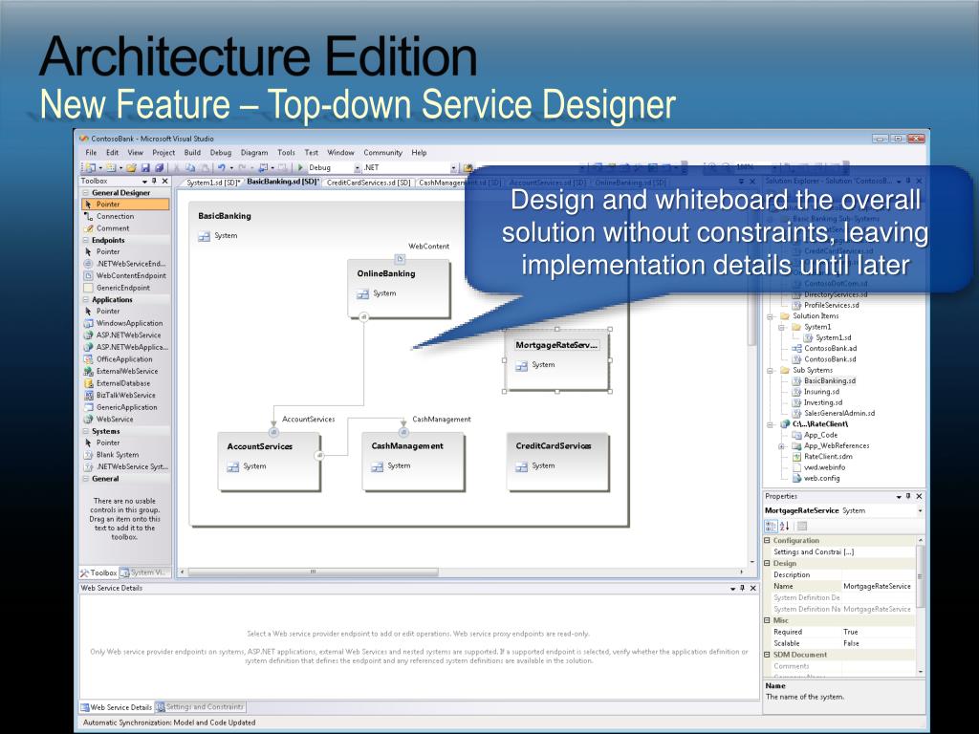Collapse the Endpoints toolbox group
Viewport: 979px width, 734px height.
pyautogui.click(x=86, y=240)
